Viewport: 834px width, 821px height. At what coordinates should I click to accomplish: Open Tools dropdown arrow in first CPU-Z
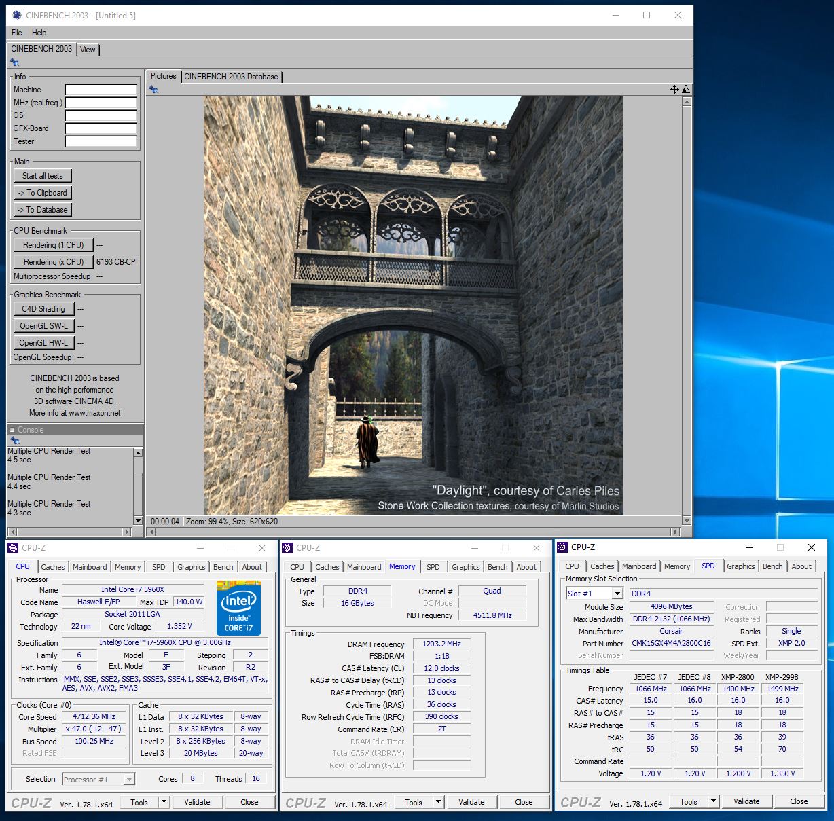point(164,802)
